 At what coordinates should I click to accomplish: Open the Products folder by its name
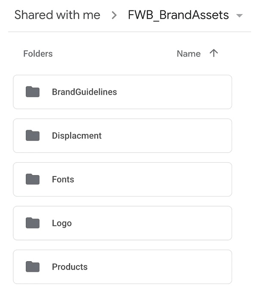click(70, 267)
